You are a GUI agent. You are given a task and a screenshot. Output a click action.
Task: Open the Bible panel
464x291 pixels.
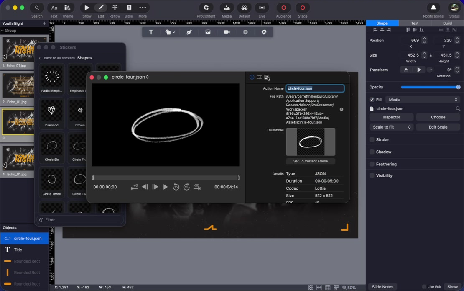(129, 8)
